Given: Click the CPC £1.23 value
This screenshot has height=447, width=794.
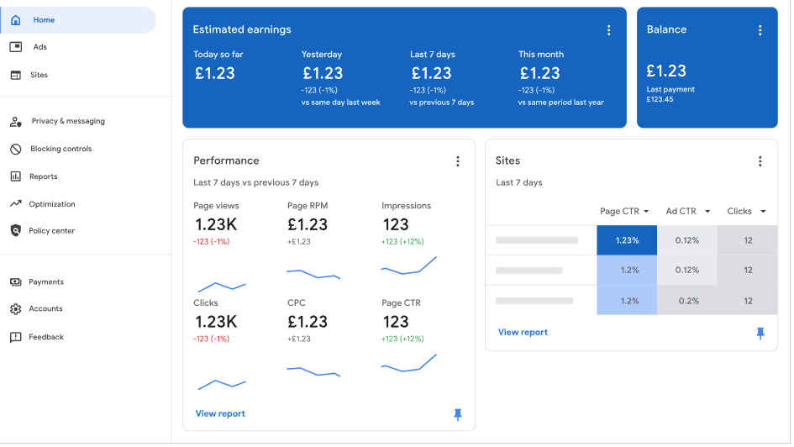Looking at the screenshot, I should 309,323.
